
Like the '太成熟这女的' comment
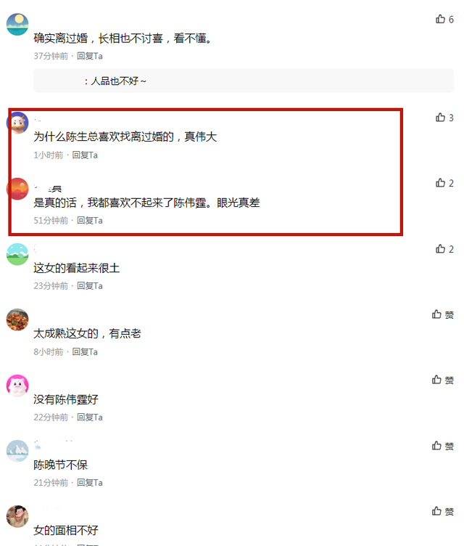click(442, 314)
